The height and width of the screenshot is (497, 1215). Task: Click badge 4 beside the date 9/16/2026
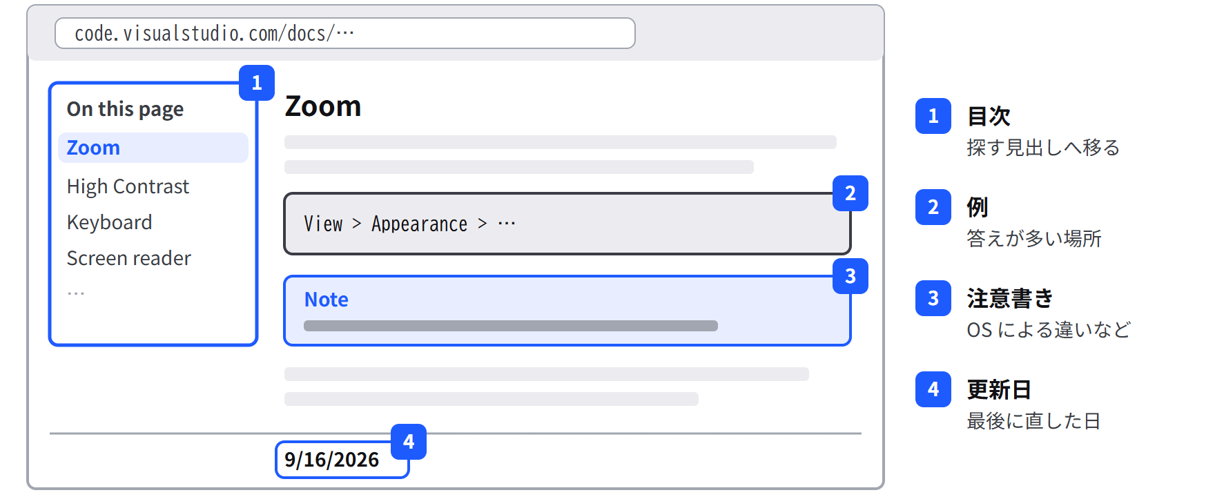(x=409, y=442)
